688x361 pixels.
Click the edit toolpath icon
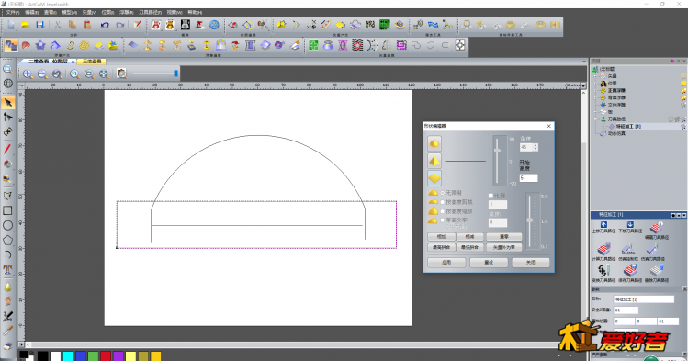tap(657, 227)
